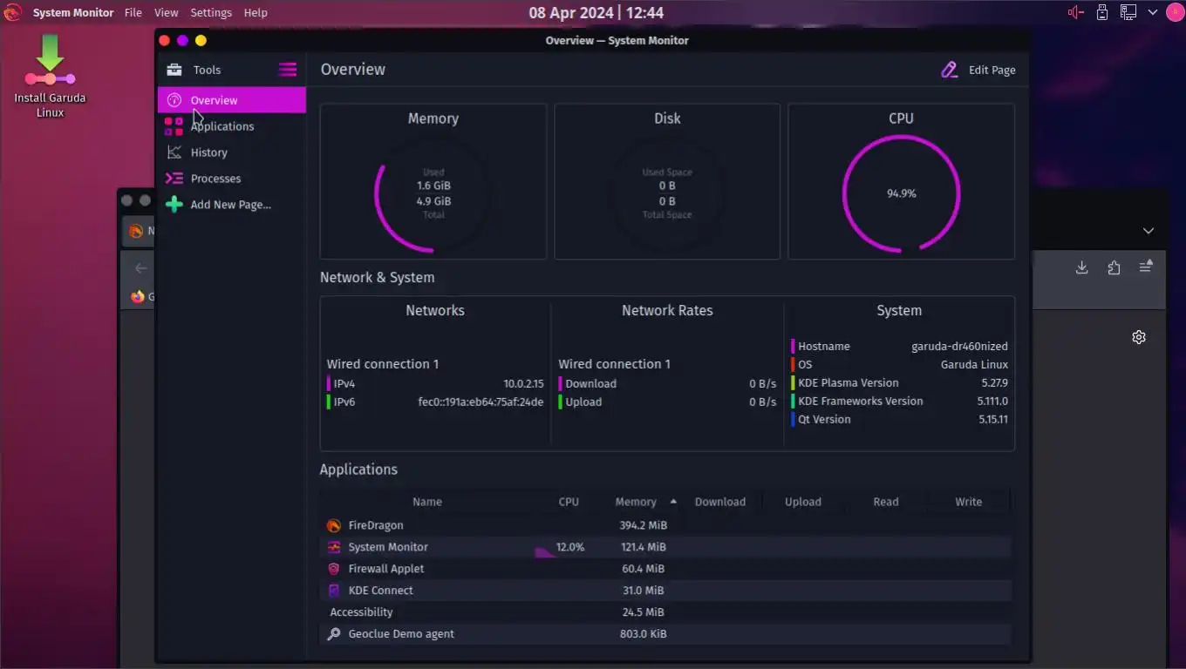Click the Disk used space gauge
Screen dimensions: 1186x669
point(667,193)
